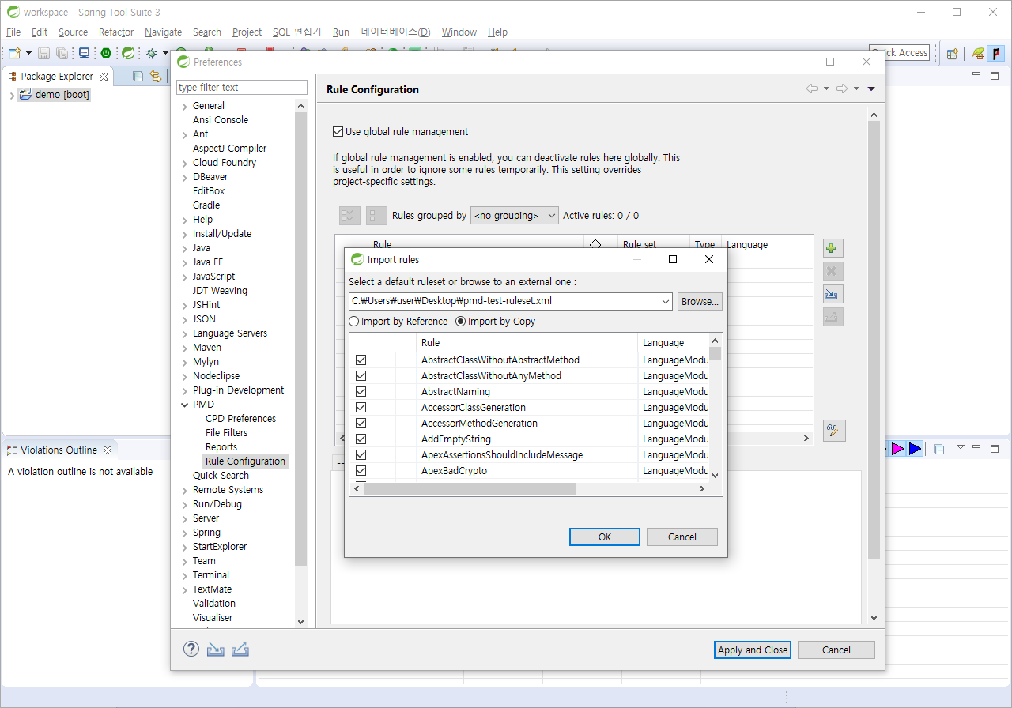The width and height of the screenshot is (1012, 708).
Task: Uncheck the AbstractNaming rule checkbox
Action: [361, 392]
